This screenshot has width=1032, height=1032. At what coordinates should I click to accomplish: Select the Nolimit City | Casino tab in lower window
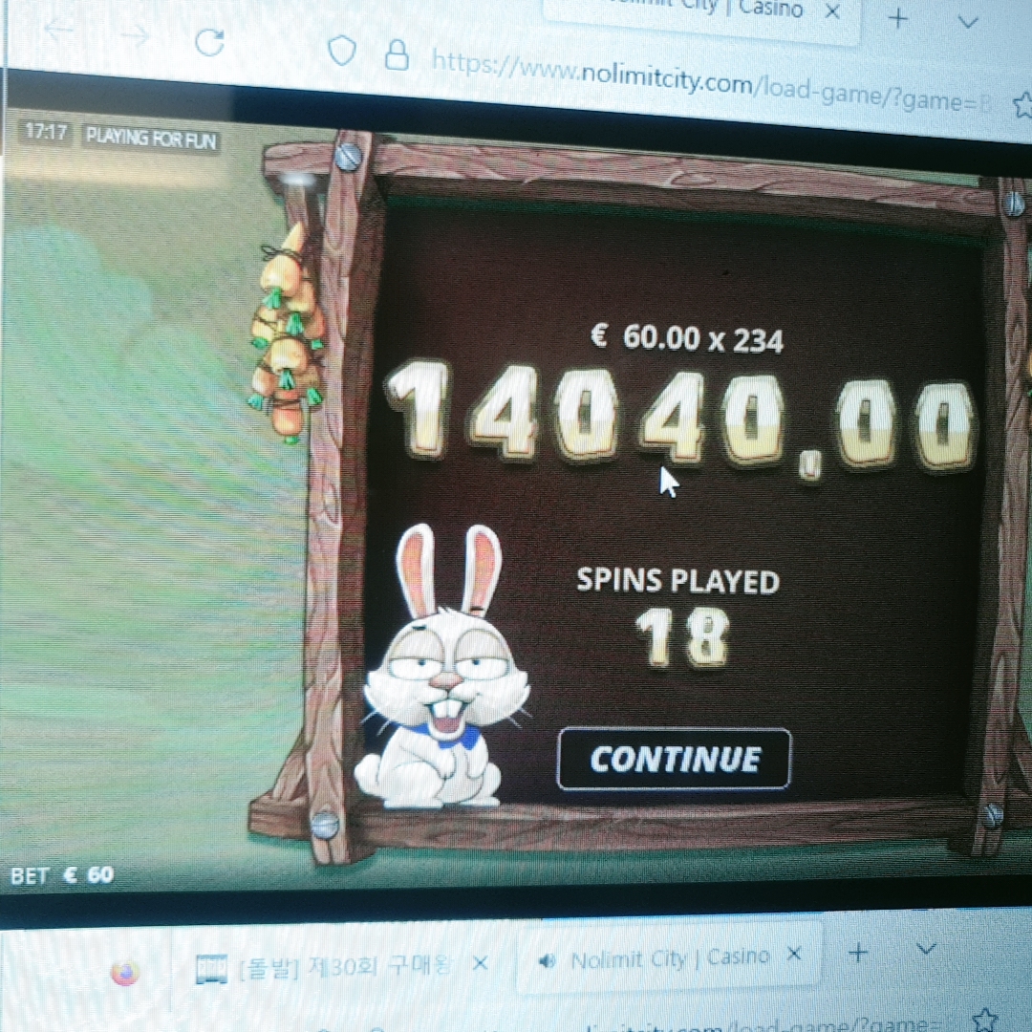click(x=669, y=957)
